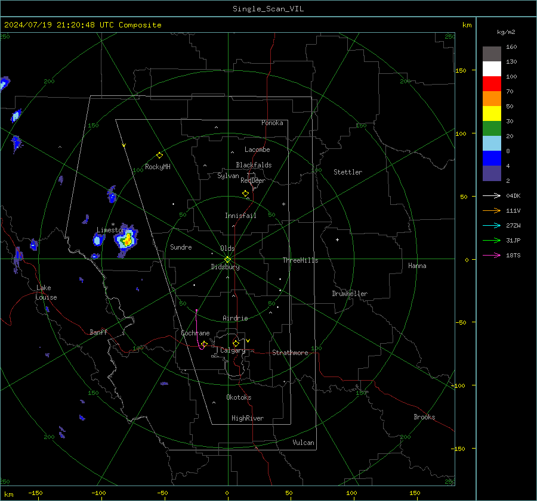Select the orange 50-70 legend color
The height and width of the screenshot is (501, 537).
click(492, 99)
